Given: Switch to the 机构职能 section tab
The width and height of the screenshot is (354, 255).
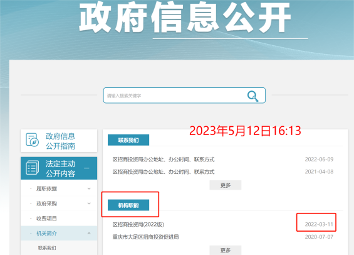Looking at the screenshot, I should [128, 205].
